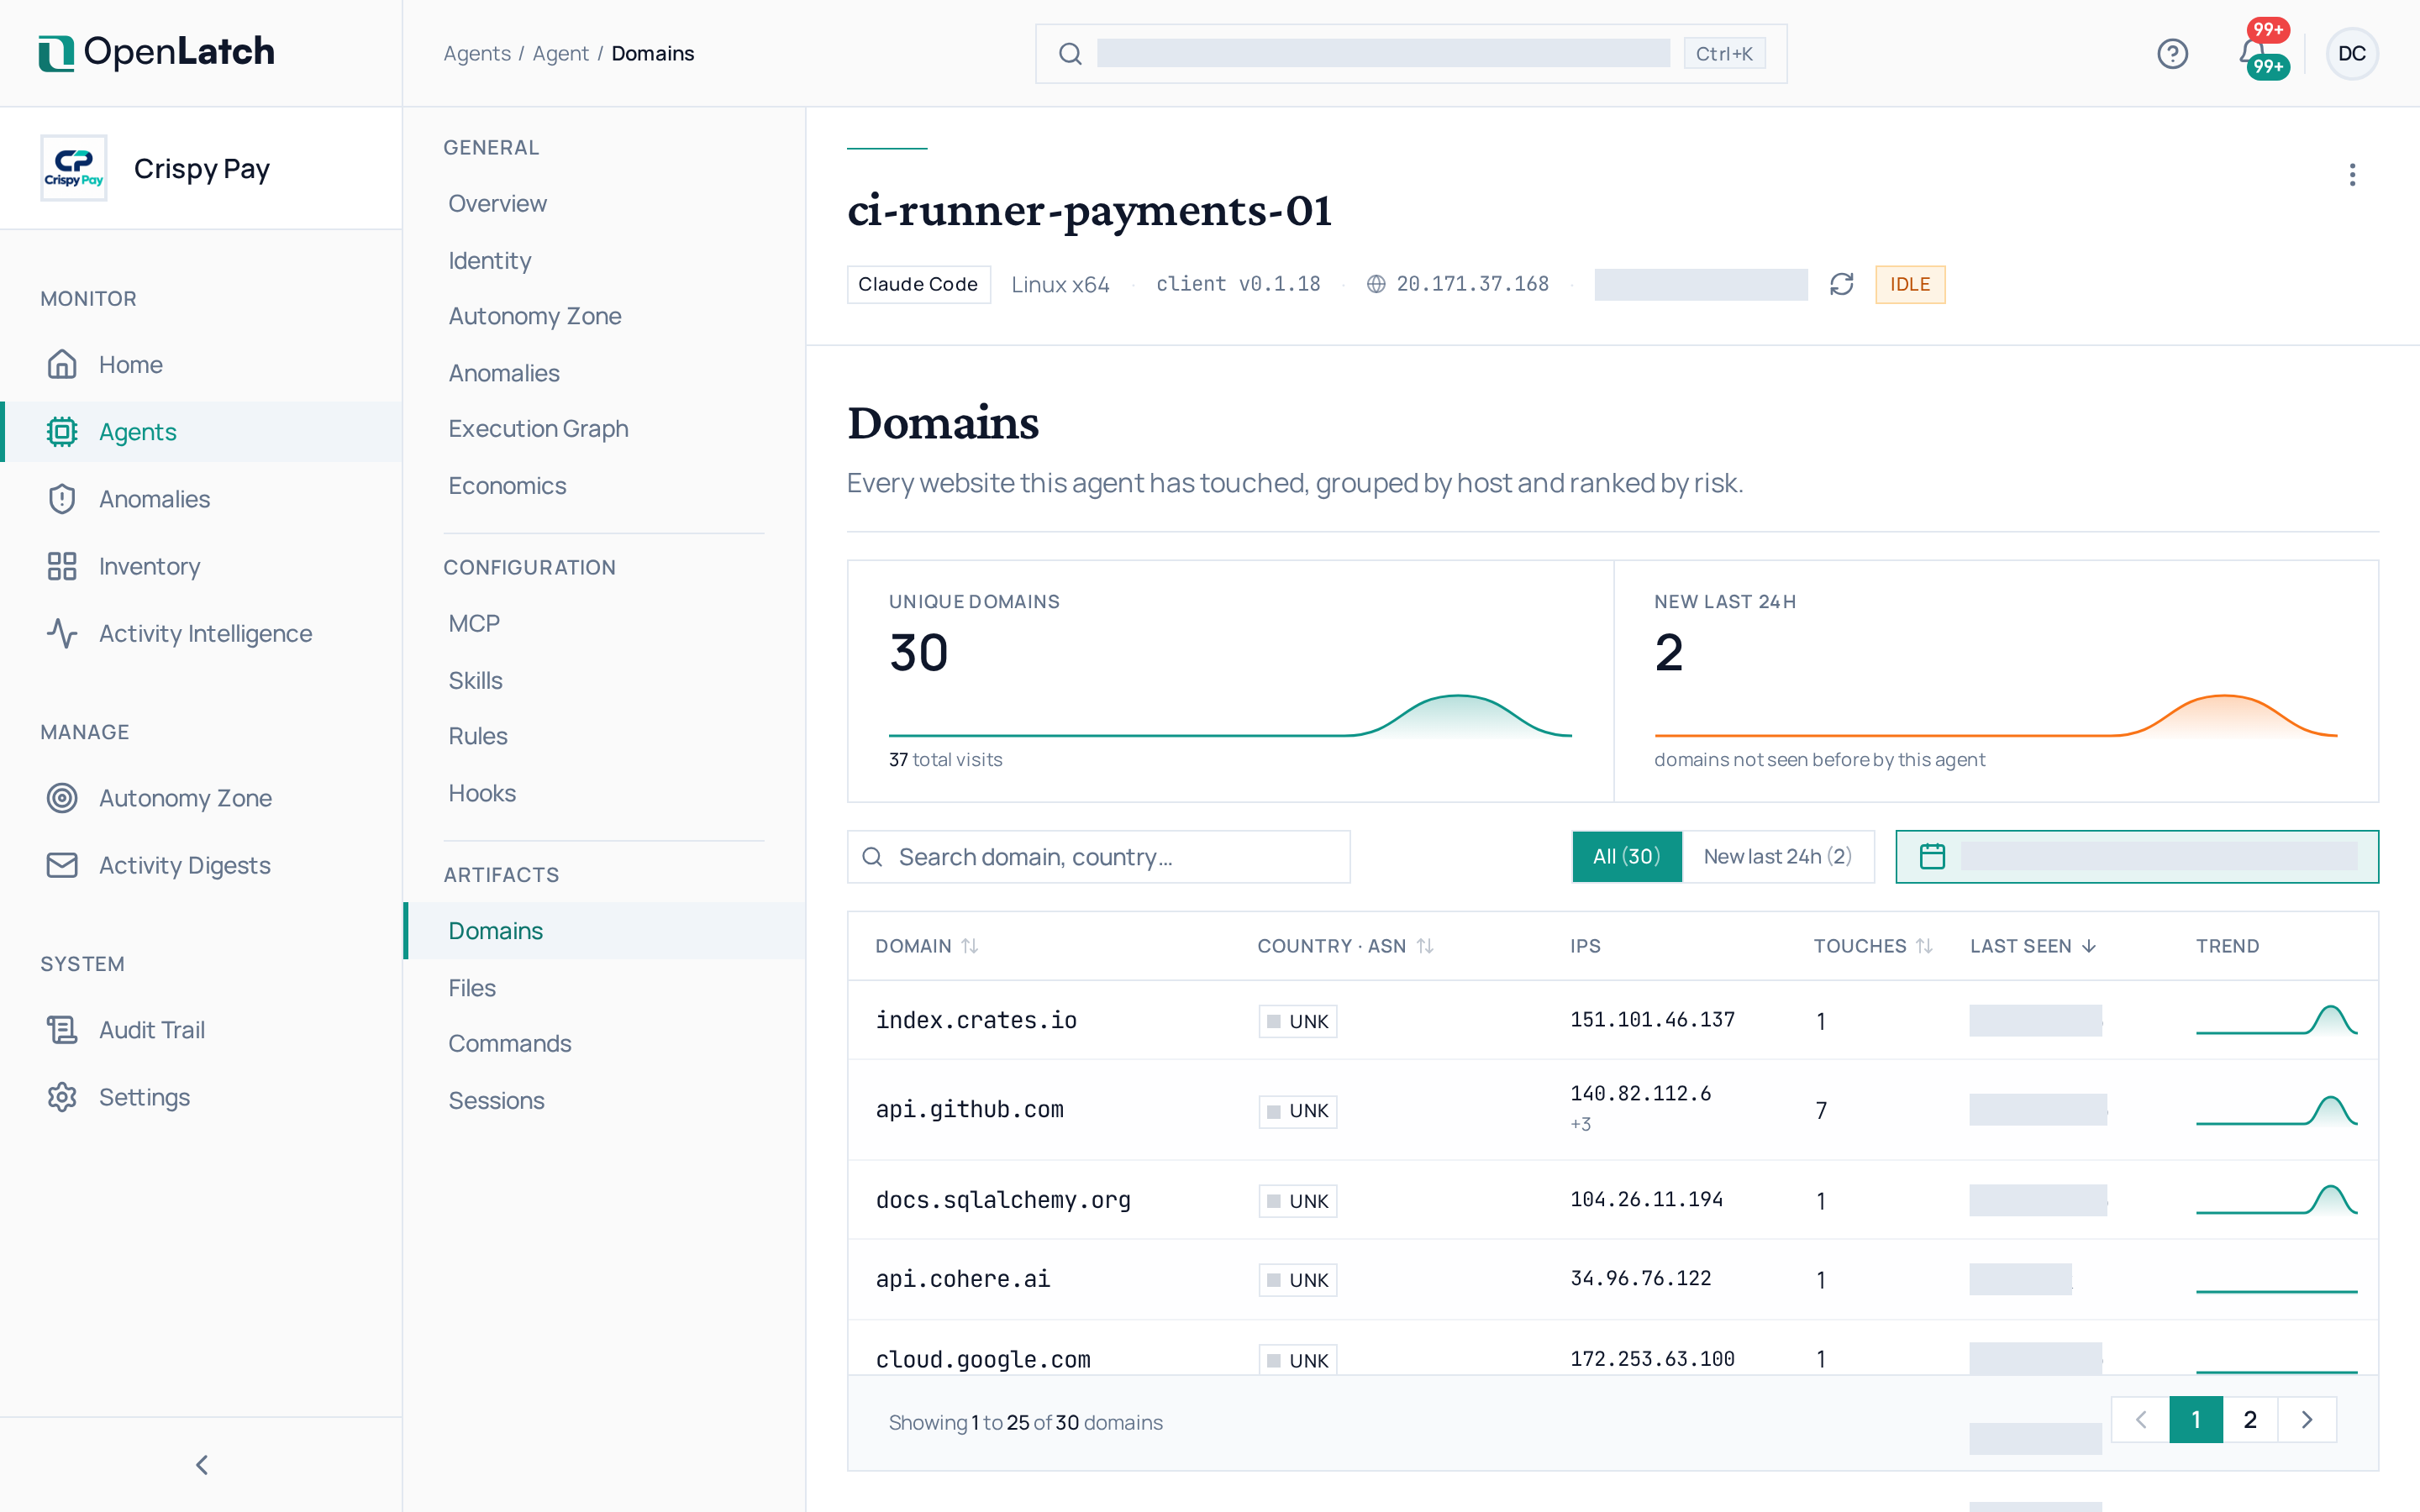Viewport: 2420px width, 1512px height.
Task: Open Autonomy Zone under Manage
Action: tap(201, 798)
